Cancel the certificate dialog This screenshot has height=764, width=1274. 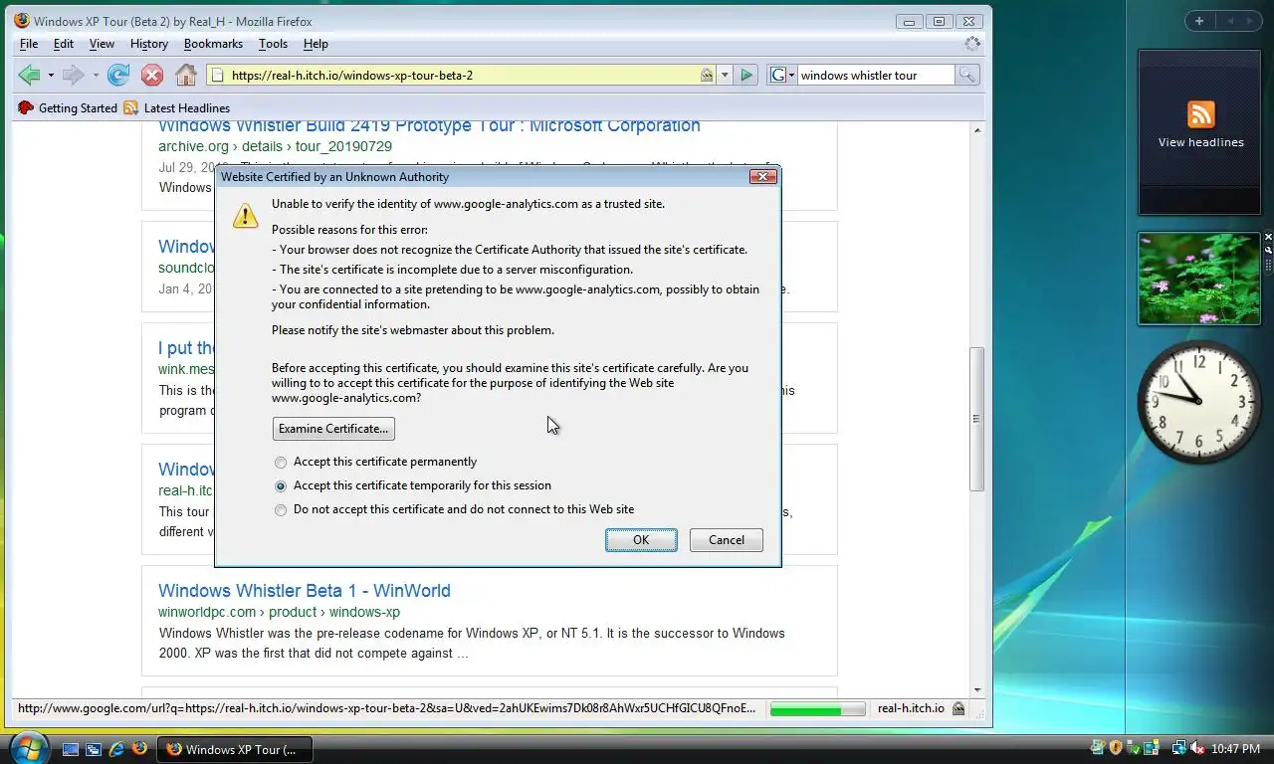point(727,540)
